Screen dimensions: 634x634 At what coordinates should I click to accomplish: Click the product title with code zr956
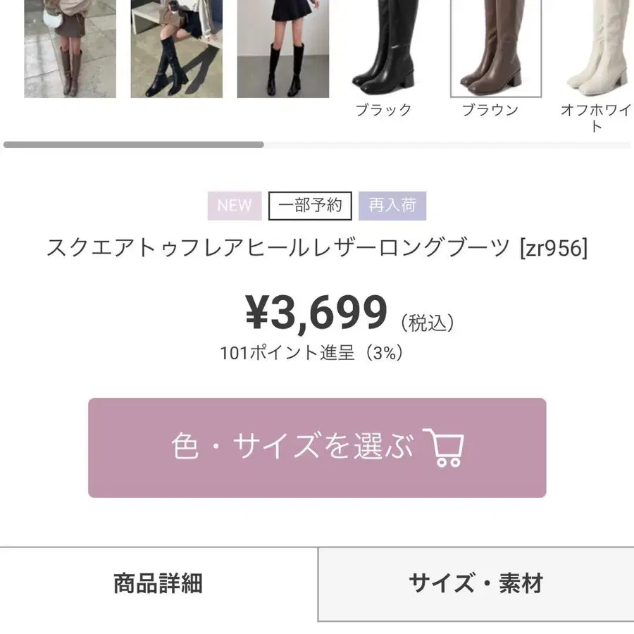coord(317,247)
